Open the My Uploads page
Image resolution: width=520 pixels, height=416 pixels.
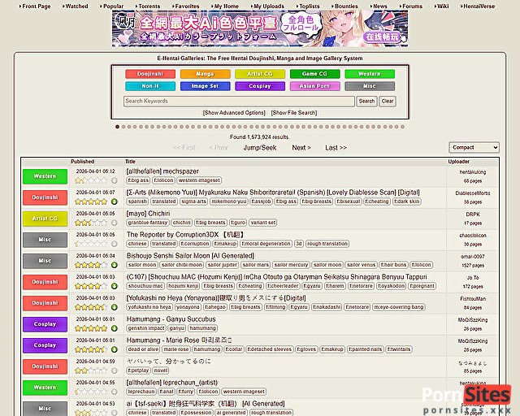coord(269,6)
